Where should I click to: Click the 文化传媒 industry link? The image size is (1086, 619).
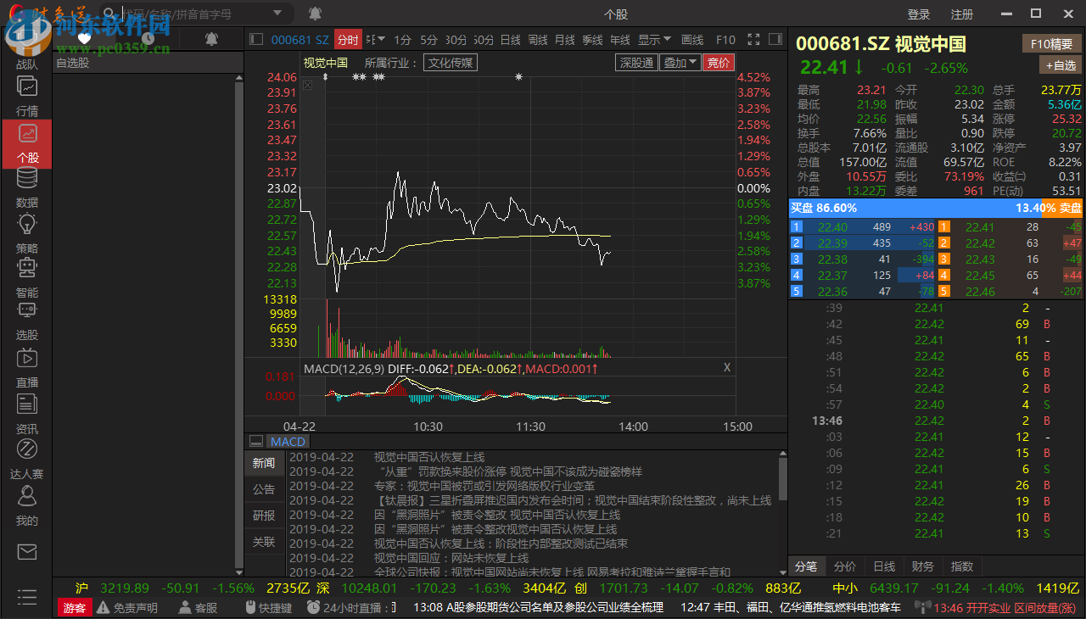[452, 62]
